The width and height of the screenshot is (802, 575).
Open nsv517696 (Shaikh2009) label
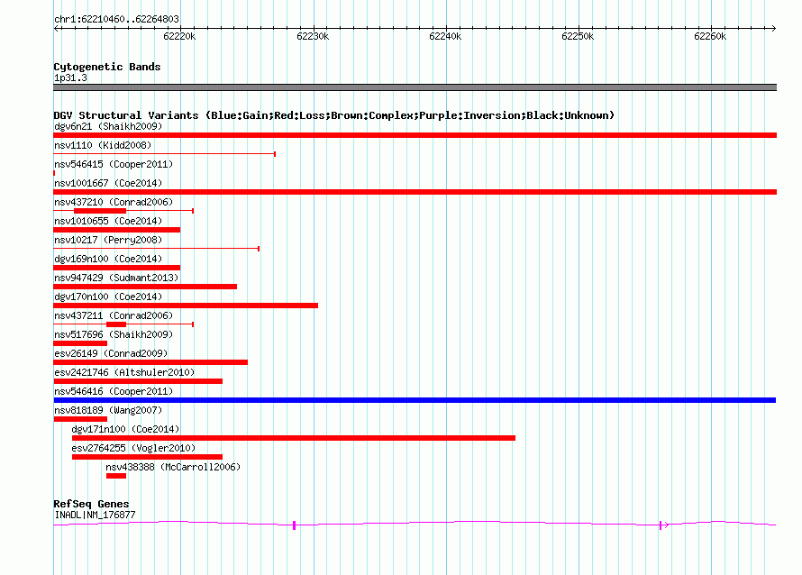[114, 334]
